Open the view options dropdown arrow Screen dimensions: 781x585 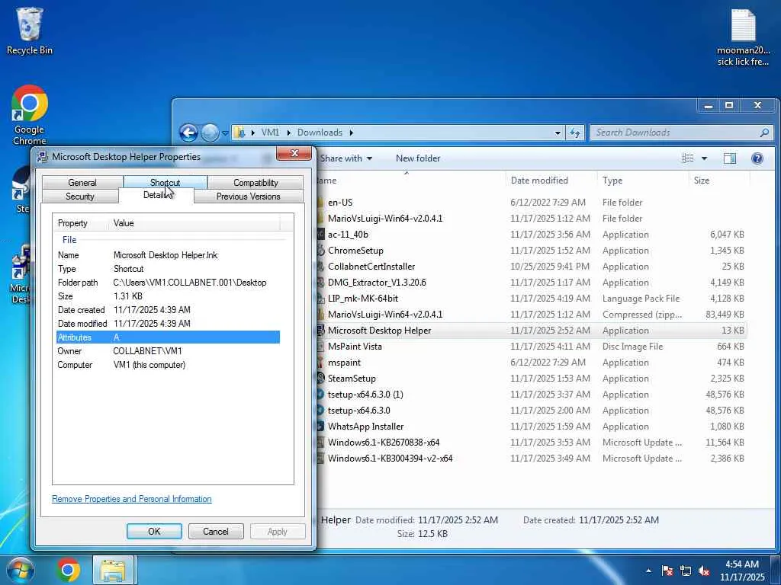[704, 158]
